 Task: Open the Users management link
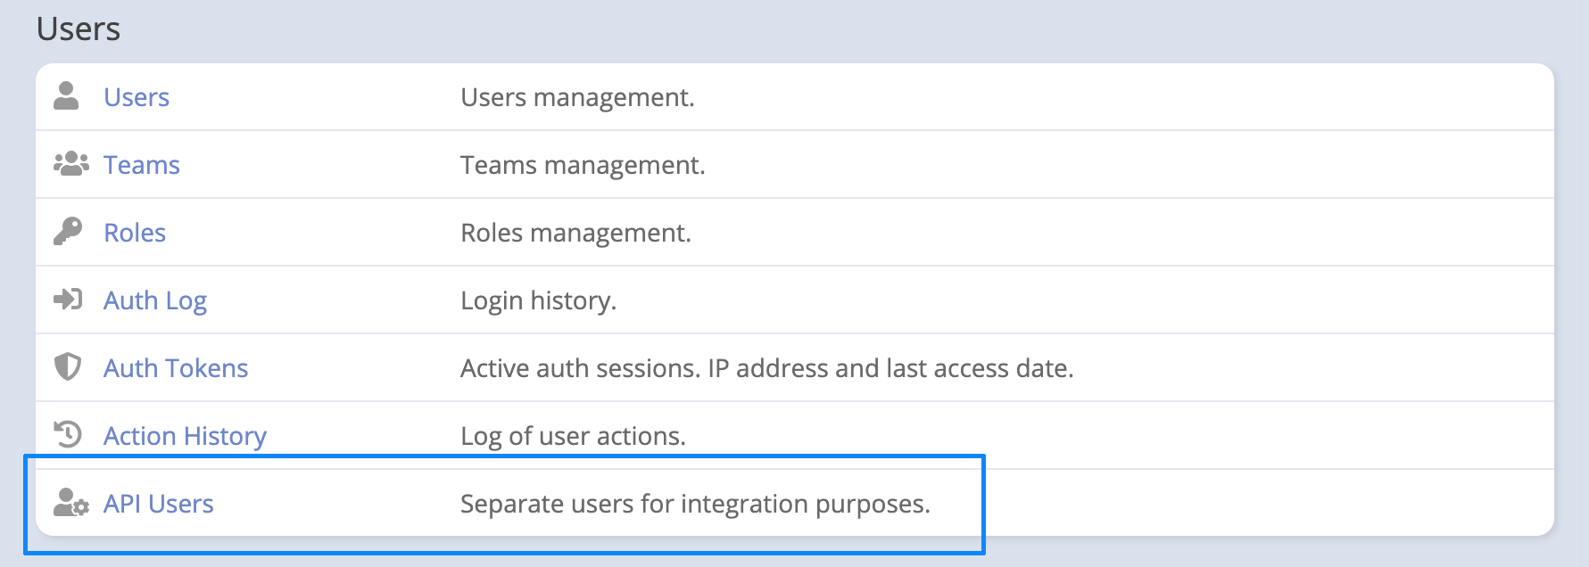[137, 97]
